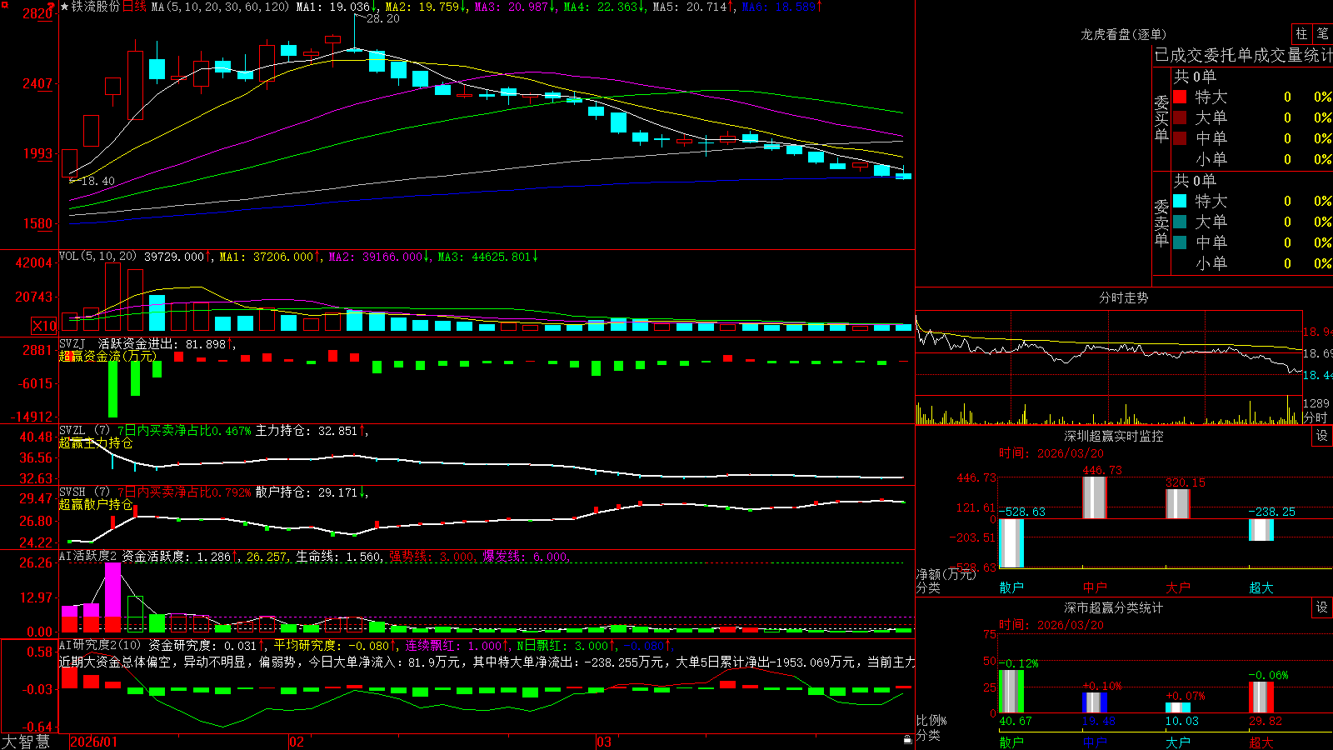This screenshot has height=750, width=1333.
Task: Click the SVZJ indicator name
Action: click(x=72, y=343)
